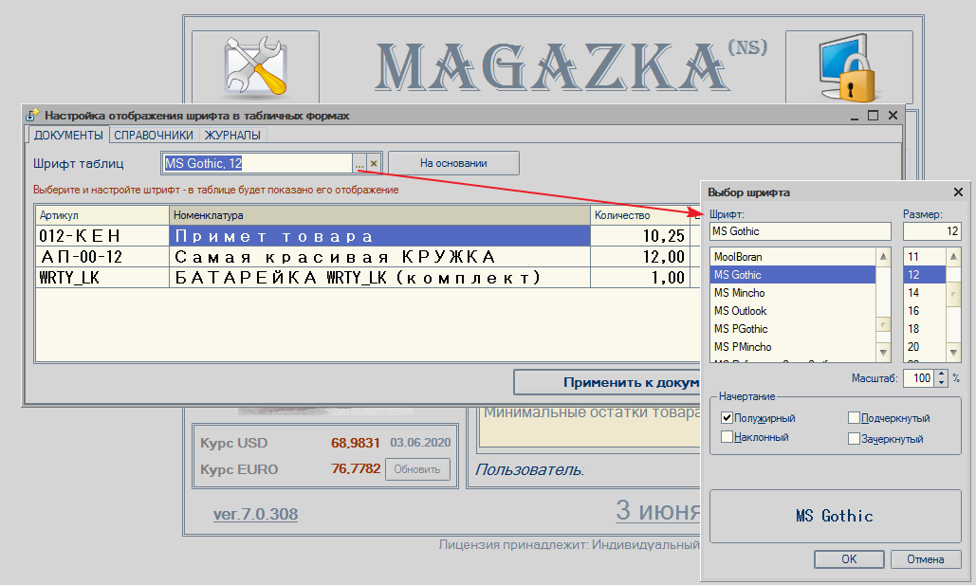This screenshot has height=585, width=976.
Task: Select the БАТАРЕЙКА WRTY_LK (комплект) row
Action: pyautogui.click(x=379, y=278)
